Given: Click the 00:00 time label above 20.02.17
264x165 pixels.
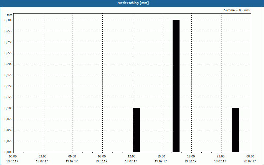Looking at the screenshot, I should pyautogui.click(x=250, y=156).
